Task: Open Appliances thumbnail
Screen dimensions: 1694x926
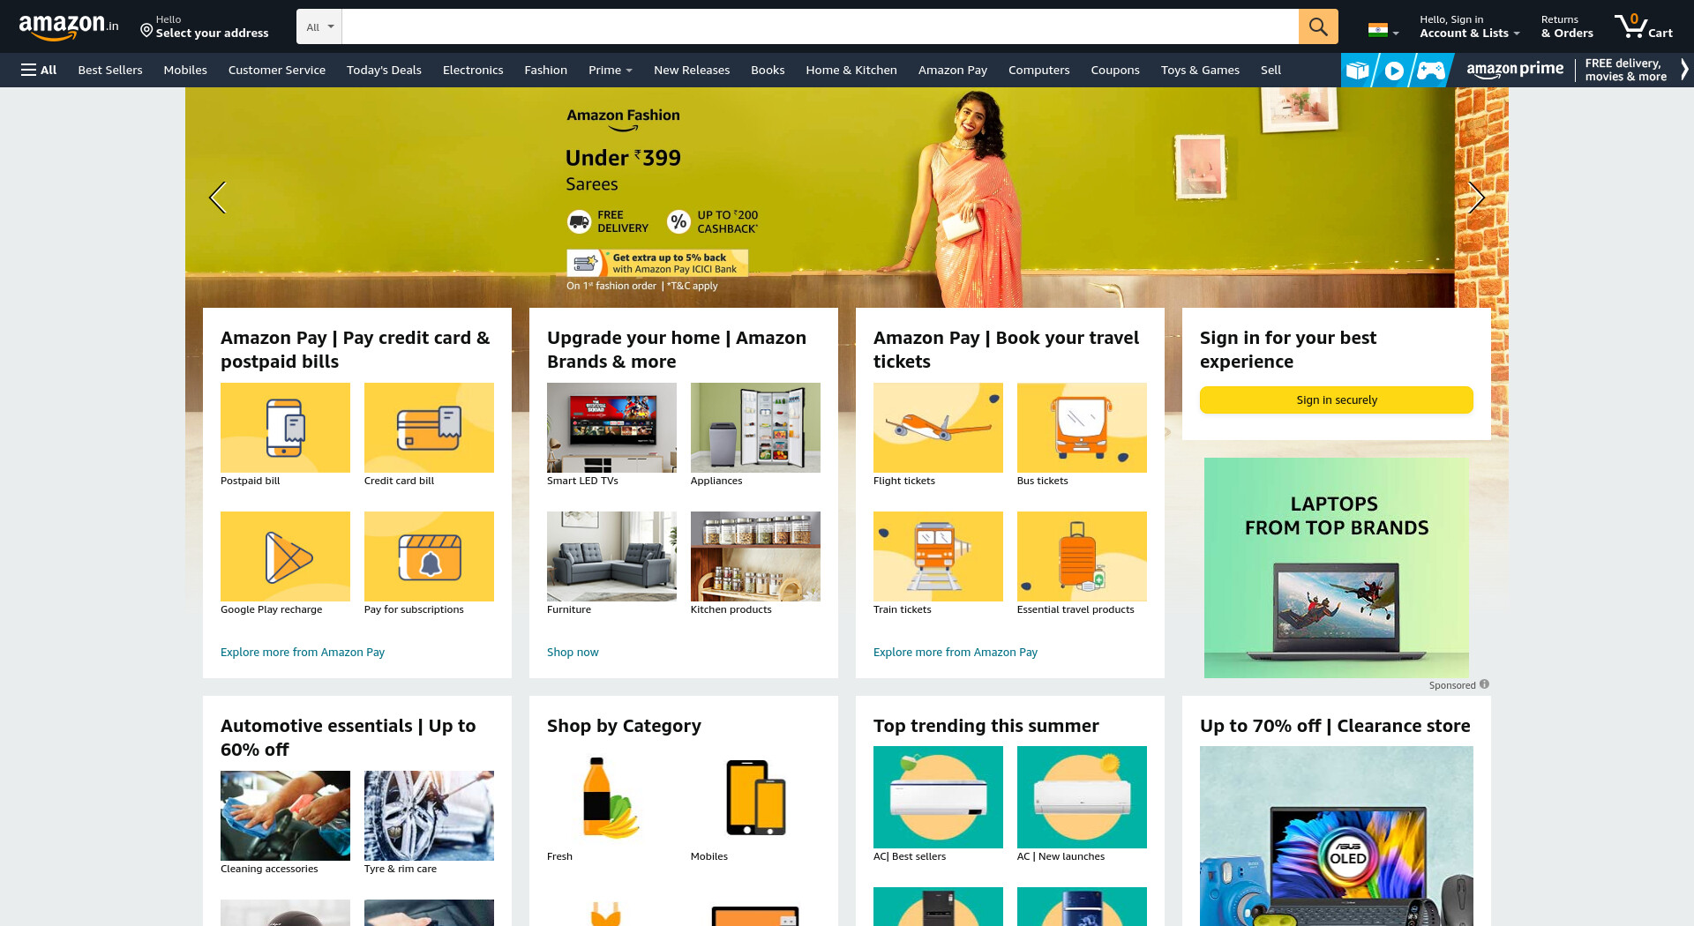Action: coord(755,428)
